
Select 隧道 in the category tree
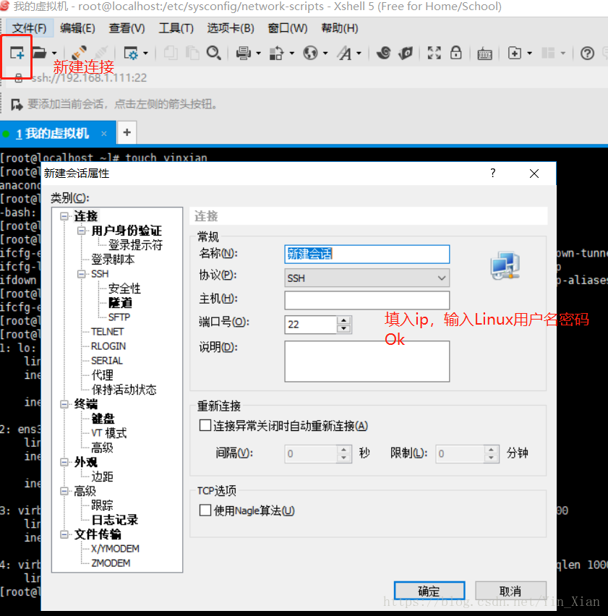point(120,303)
